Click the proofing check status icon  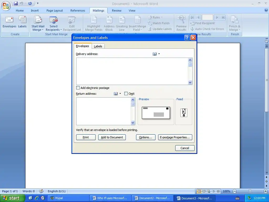pos(41,191)
